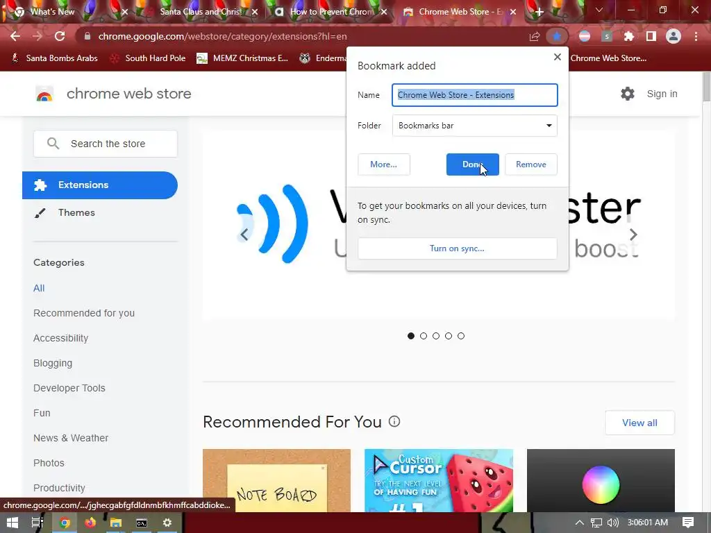Open the Chrome profile avatar menu
The image size is (711, 533).
pos(674,36)
